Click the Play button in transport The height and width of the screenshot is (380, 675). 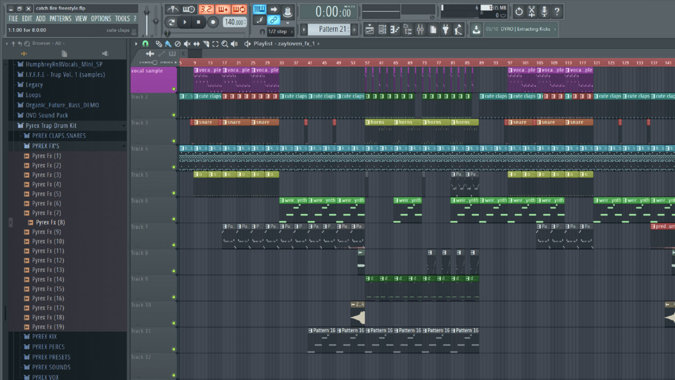coord(185,23)
